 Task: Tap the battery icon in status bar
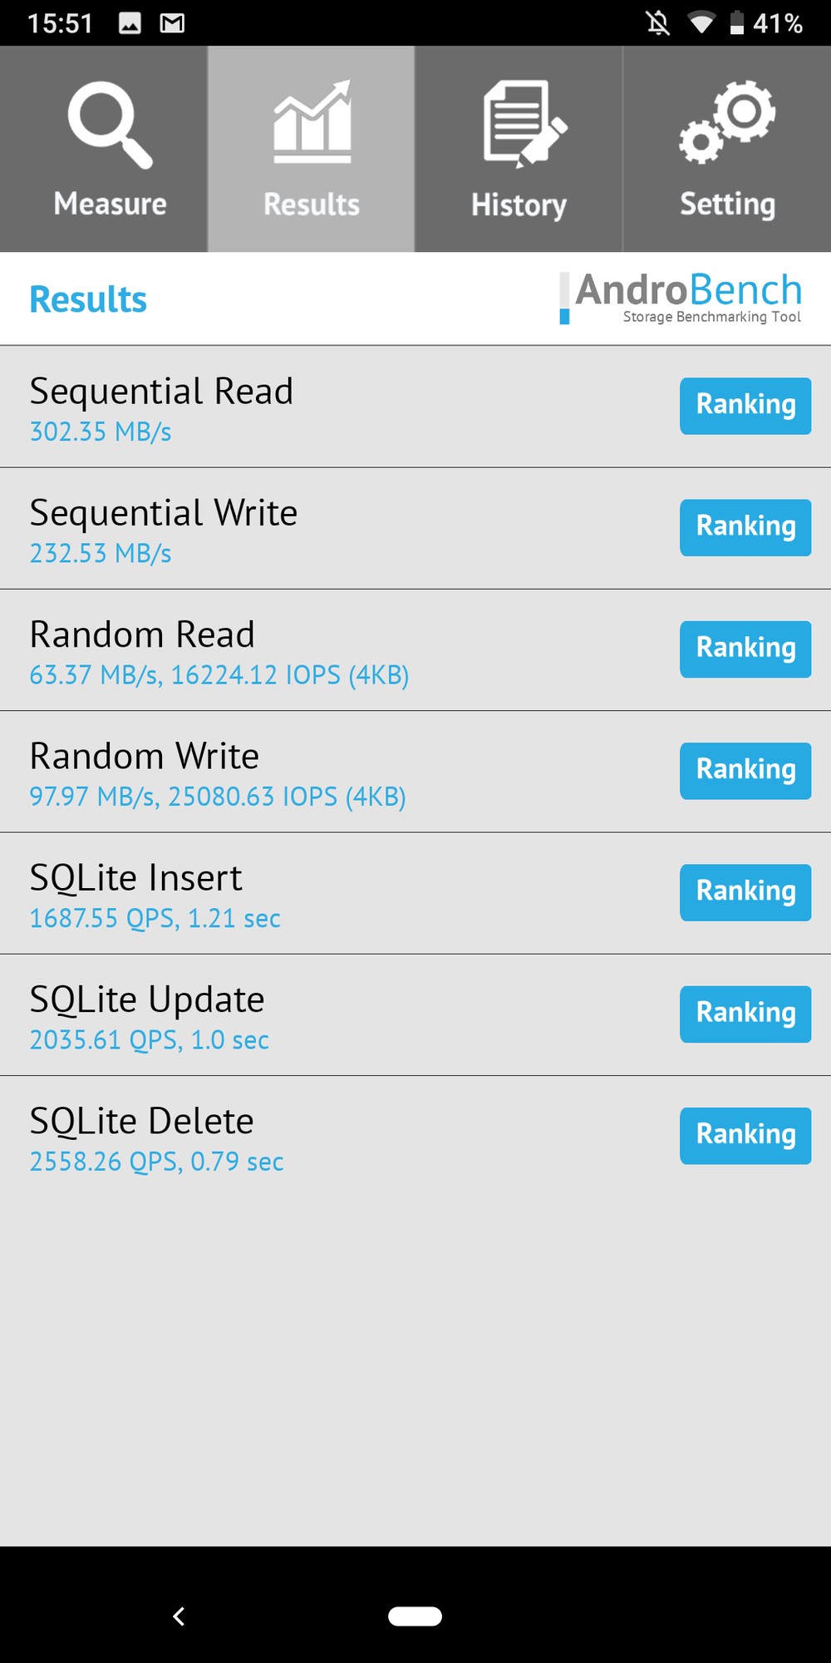pyautogui.click(x=736, y=22)
